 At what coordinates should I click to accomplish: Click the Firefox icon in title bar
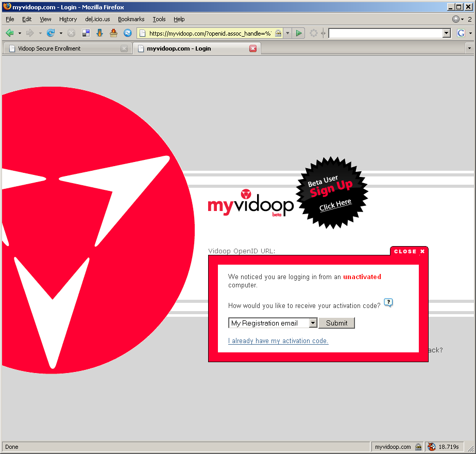[x=7, y=7]
